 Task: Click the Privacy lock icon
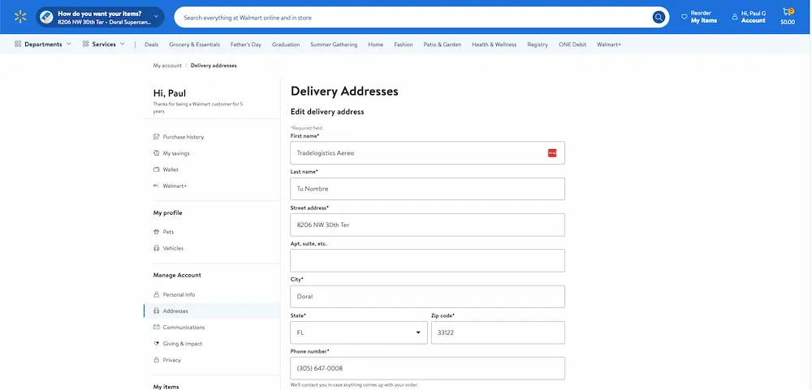pos(157,360)
